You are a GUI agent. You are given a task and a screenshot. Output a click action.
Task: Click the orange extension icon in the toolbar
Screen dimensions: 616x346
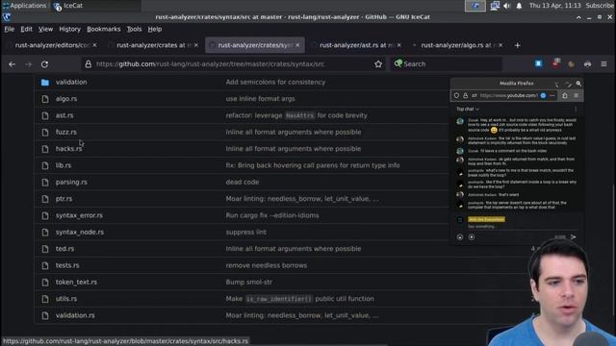coord(571,64)
